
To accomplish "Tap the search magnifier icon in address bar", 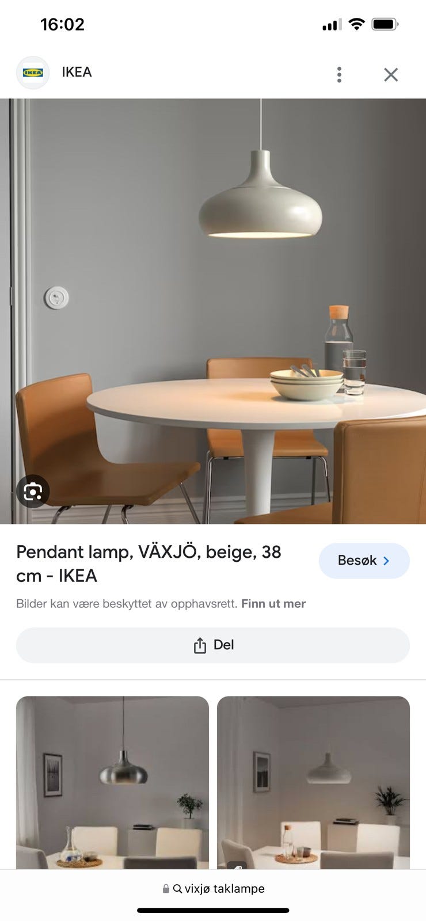I will click(x=177, y=889).
